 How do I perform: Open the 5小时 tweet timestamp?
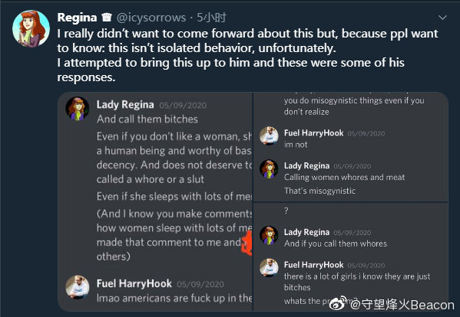[x=211, y=18]
